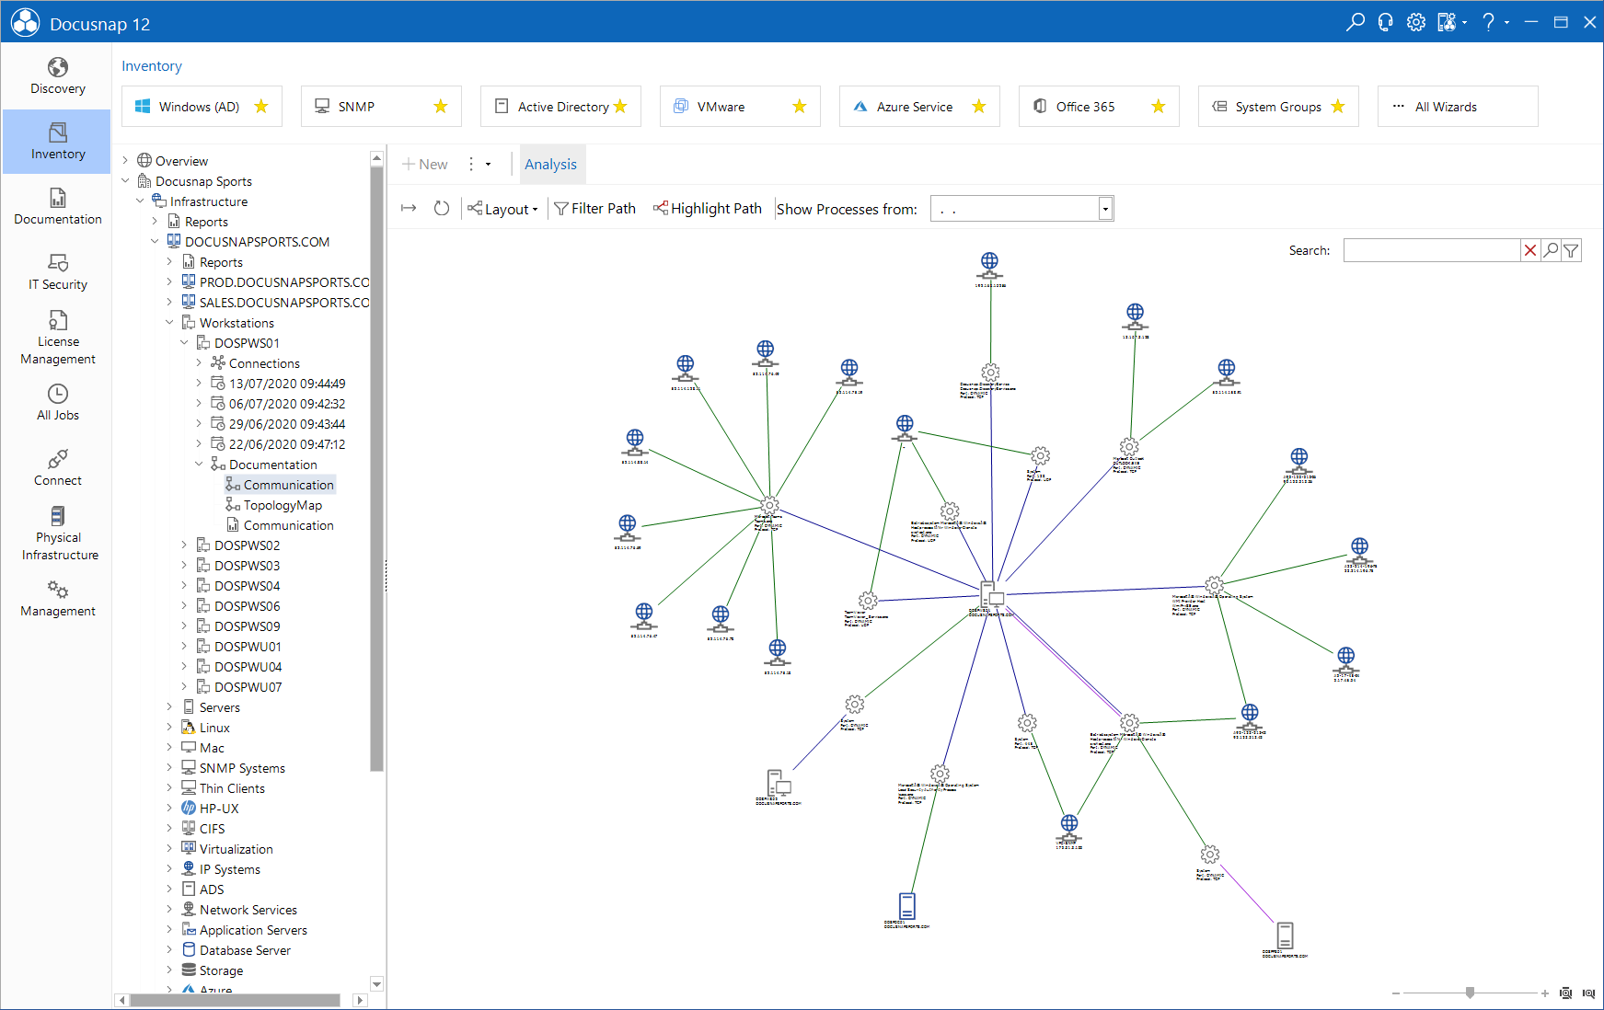Click the right-arrow expand toolbar icon
Image resolution: width=1604 pixels, height=1010 pixels.
pyautogui.click(x=410, y=209)
